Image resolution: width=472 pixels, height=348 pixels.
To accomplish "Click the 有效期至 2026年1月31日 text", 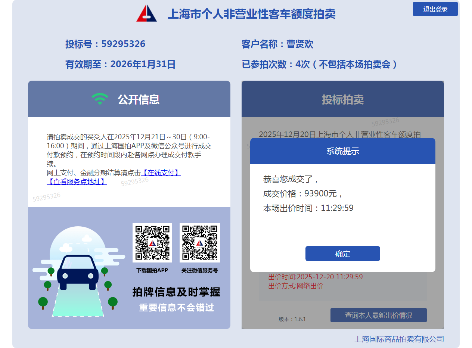I will pos(120,64).
